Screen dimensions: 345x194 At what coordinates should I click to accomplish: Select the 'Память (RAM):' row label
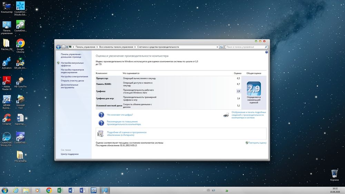pyautogui.click(x=103, y=84)
